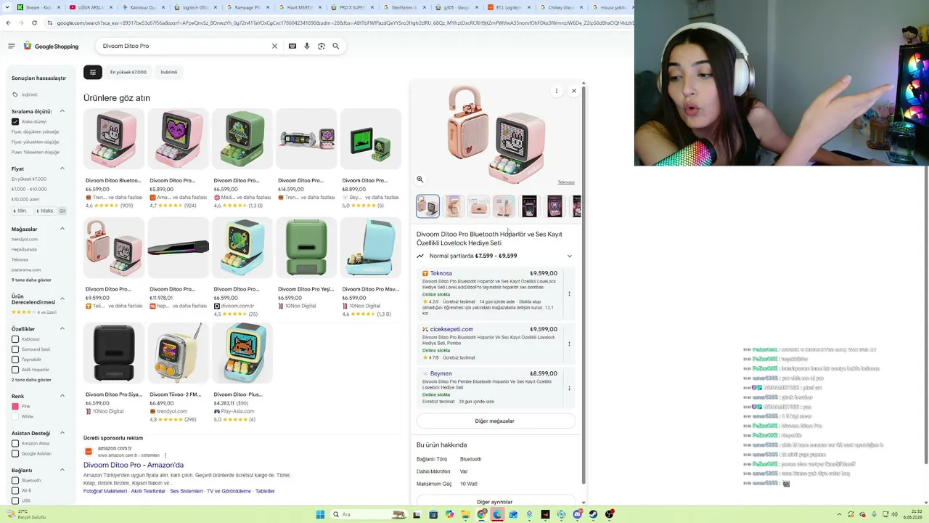Open the three-dot menu in product panel header
The height and width of the screenshot is (523, 929).
click(x=557, y=91)
